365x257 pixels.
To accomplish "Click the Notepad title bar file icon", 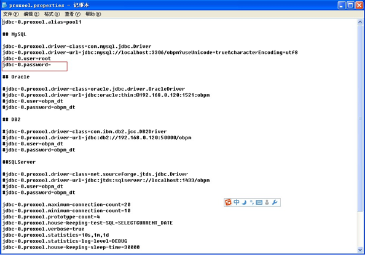I will [x=4, y=5].
